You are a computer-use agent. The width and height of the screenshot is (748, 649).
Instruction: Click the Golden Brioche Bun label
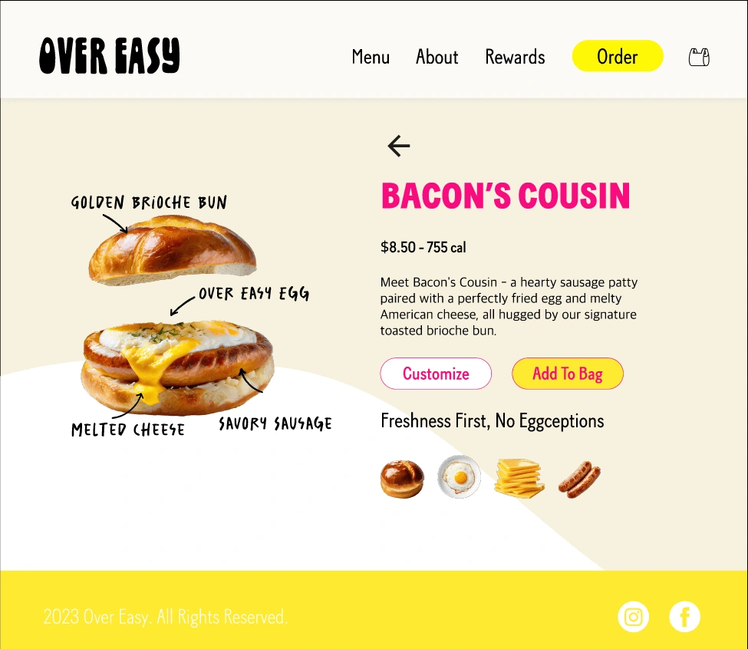149,203
